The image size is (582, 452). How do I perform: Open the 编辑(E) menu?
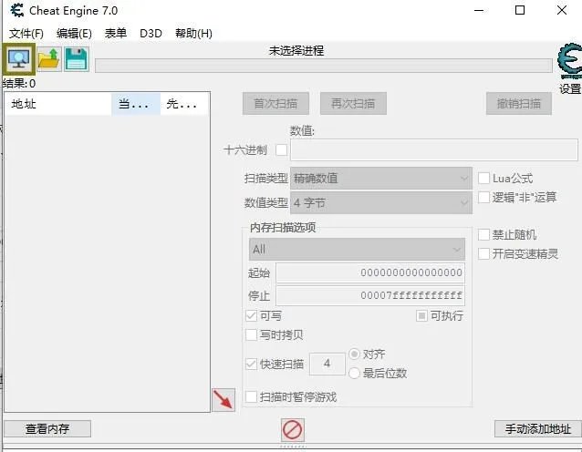coord(74,34)
